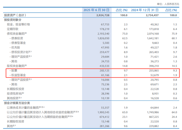Click the value 24,753
Screen dimensions: 182x130
tap(105, 61)
